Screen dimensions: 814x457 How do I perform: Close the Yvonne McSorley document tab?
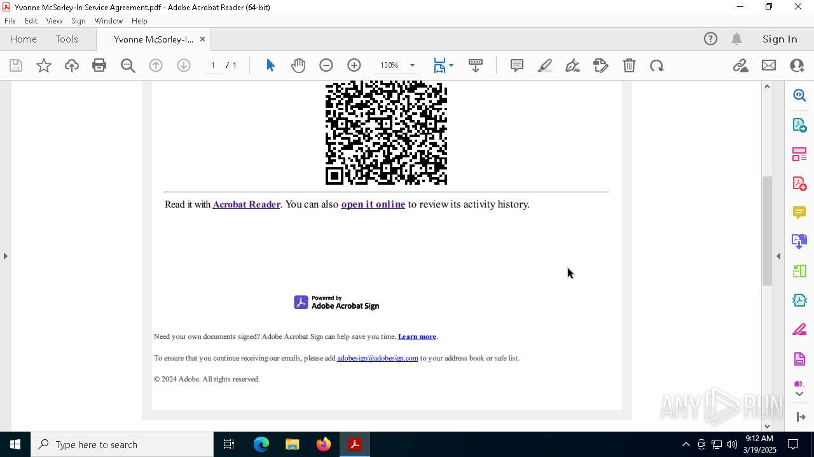202,39
